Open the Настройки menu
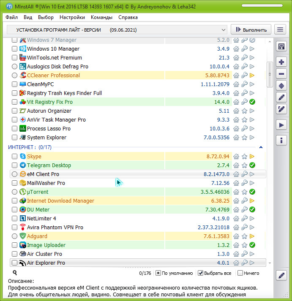This screenshot has height=301, width=292. click(x=72, y=17)
